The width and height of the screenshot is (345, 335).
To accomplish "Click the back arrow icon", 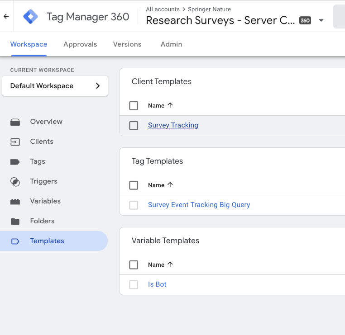I will point(6,16).
